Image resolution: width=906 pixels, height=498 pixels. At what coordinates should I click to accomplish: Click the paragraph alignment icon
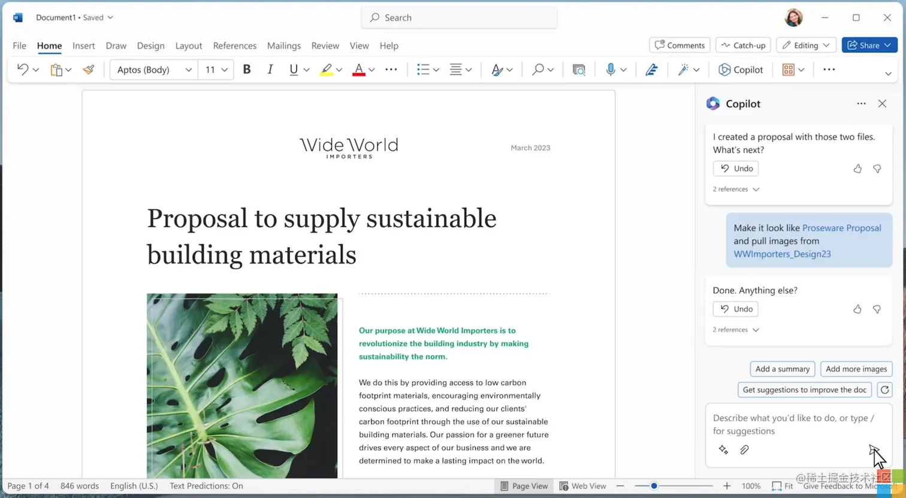[456, 70]
